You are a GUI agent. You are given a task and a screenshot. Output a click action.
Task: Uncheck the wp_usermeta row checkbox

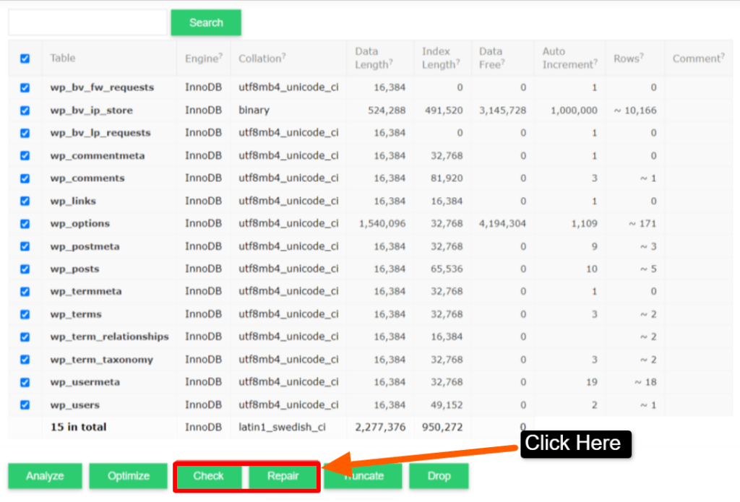pyautogui.click(x=25, y=382)
